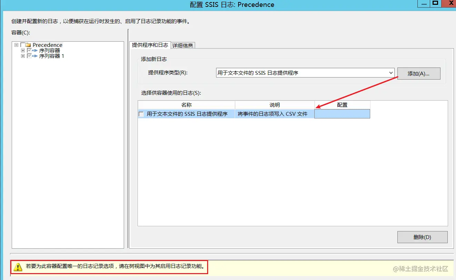
Task: Click the 说明 column header
Action: point(275,105)
